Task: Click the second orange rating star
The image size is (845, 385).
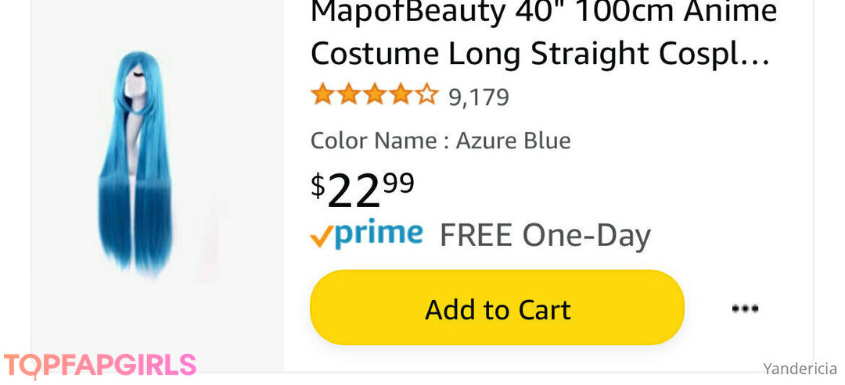Action: pos(348,95)
